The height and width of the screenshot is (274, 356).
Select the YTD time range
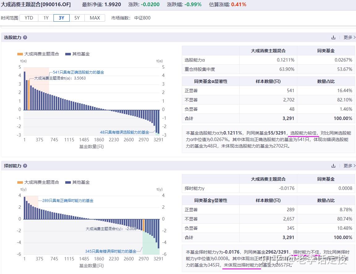(29, 18)
